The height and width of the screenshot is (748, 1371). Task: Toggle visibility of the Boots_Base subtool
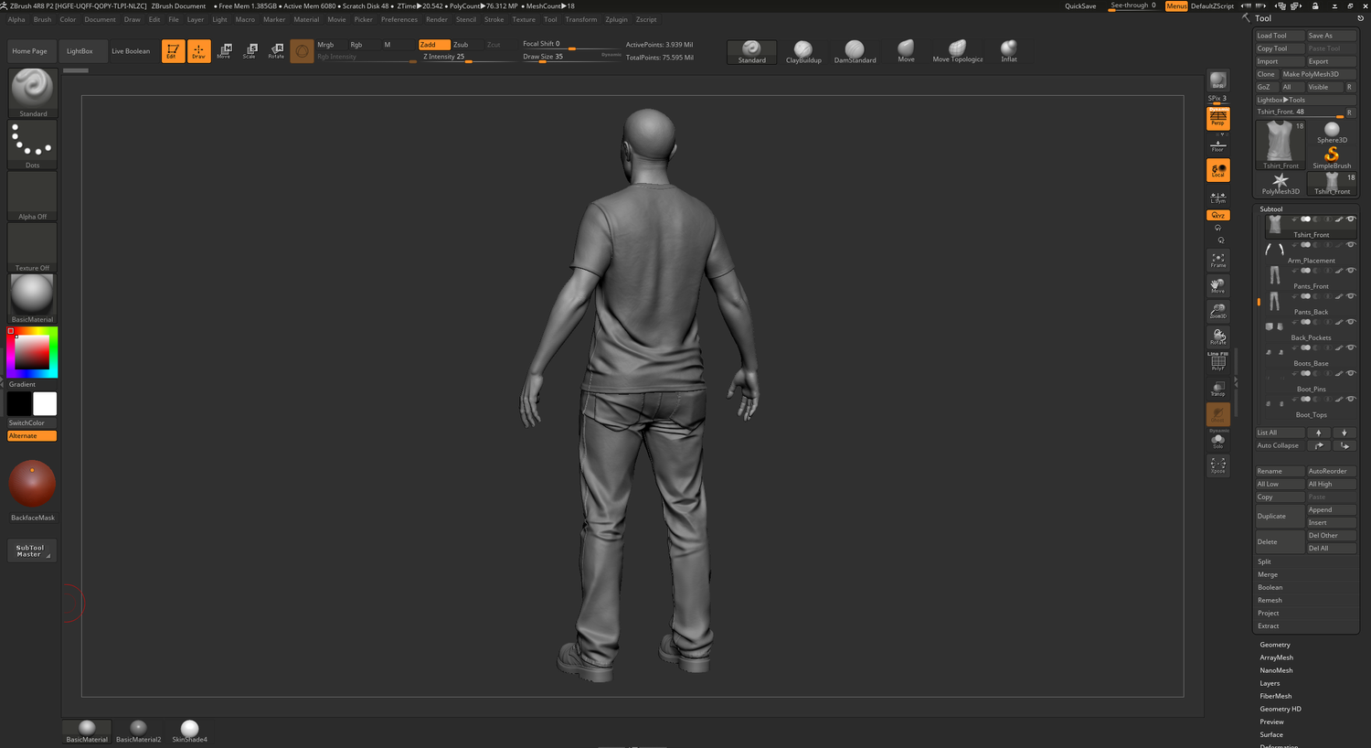[x=1351, y=347]
